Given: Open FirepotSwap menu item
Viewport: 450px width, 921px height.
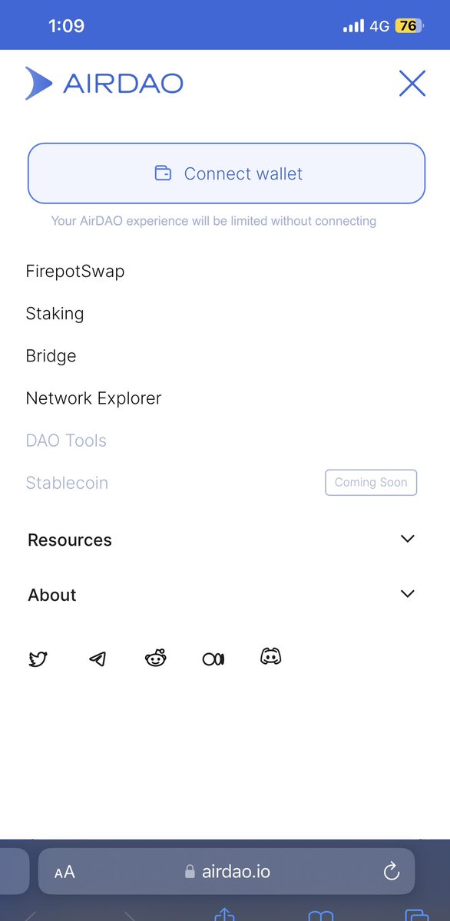Looking at the screenshot, I should tap(75, 271).
